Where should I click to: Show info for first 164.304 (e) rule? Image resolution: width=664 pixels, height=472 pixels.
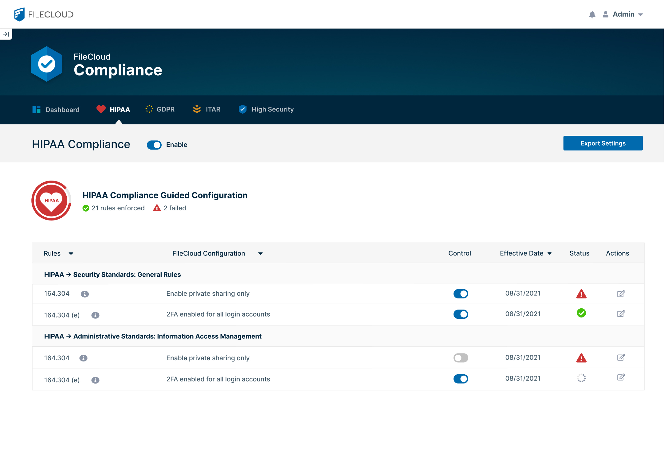95,315
